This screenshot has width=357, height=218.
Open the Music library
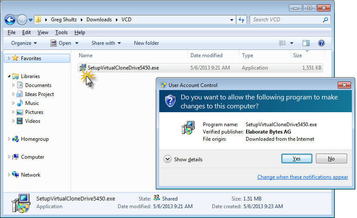click(x=32, y=103)
